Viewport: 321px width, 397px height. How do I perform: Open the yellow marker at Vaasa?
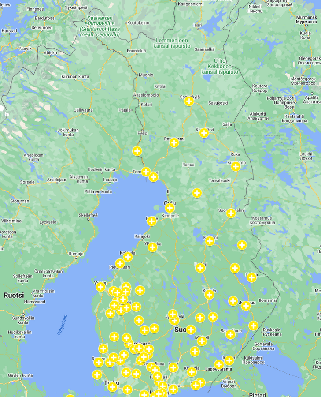(100, 287)
